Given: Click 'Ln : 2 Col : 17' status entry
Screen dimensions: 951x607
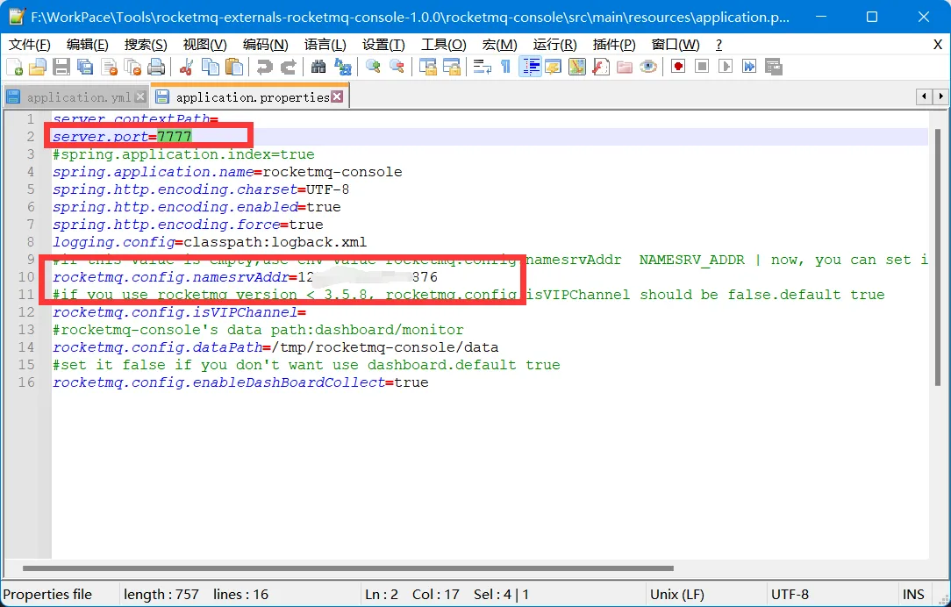Looking at the screenshot, I should click(x=411, y=594).
